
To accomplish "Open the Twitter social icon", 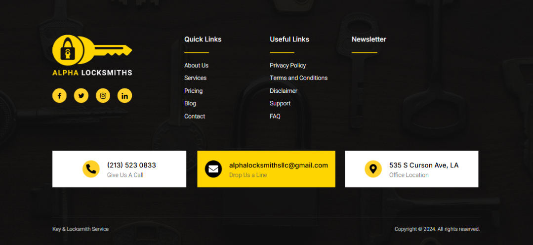I will point(81,96).
